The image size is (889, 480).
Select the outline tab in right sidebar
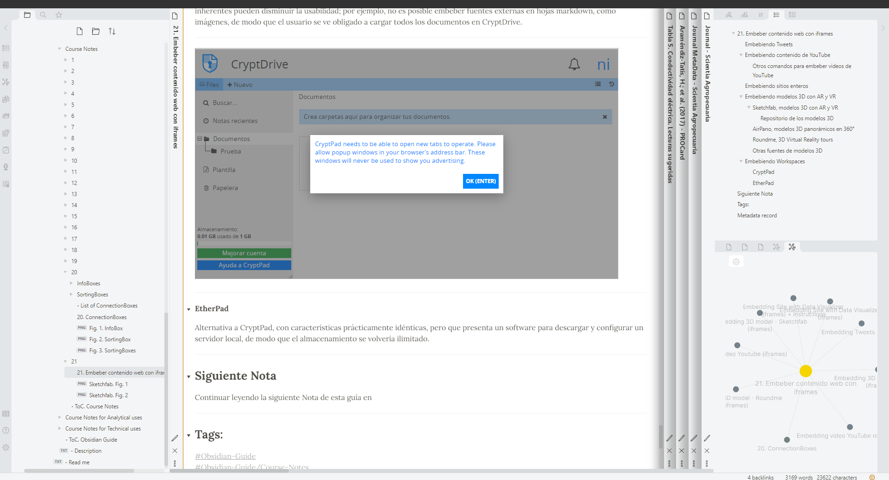coord(776,15)
